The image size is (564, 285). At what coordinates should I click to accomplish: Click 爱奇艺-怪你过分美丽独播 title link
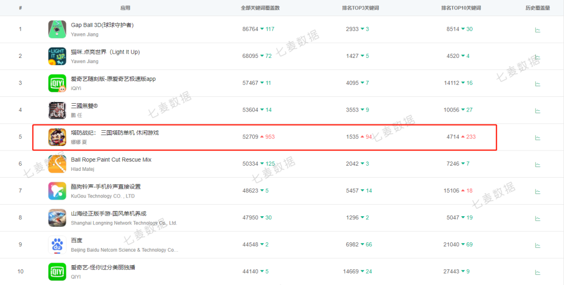click(x=103, y=267)
